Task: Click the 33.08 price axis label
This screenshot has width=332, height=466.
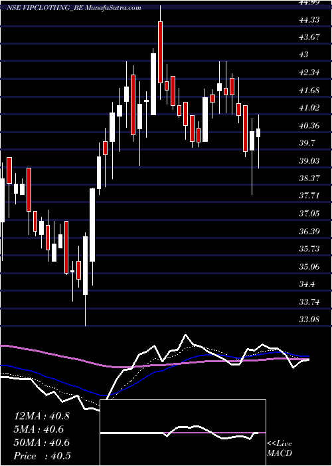Action: pos(309,320)
